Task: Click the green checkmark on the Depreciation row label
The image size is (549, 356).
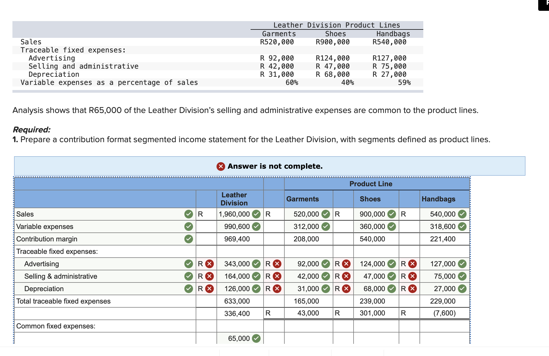Action: pyautogui.click(x=188, y=289)
